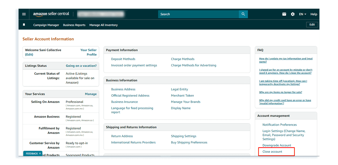Click the Amazon Seller Central logo
This screenshot has height=165, width=338.
click(x=51, y=14)
